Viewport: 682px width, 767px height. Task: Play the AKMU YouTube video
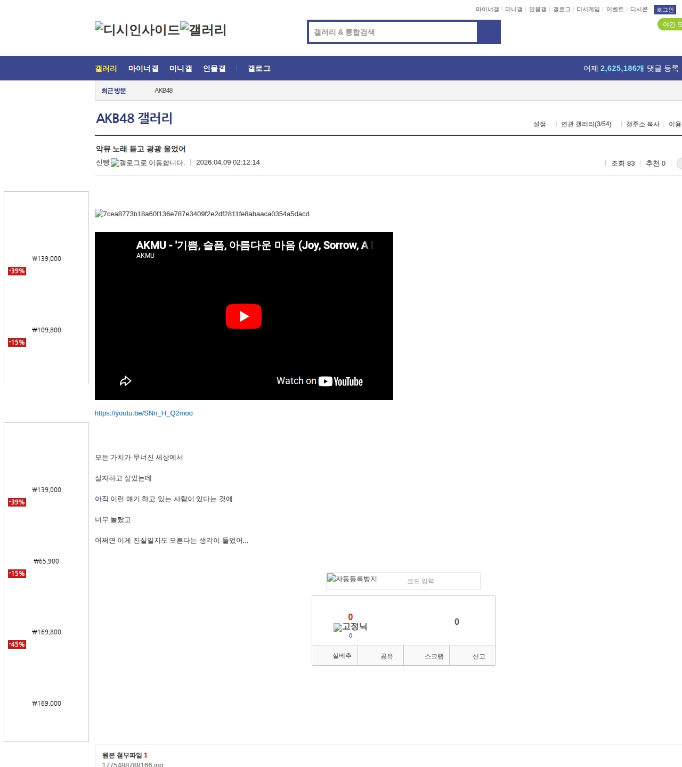coord(243,316)
